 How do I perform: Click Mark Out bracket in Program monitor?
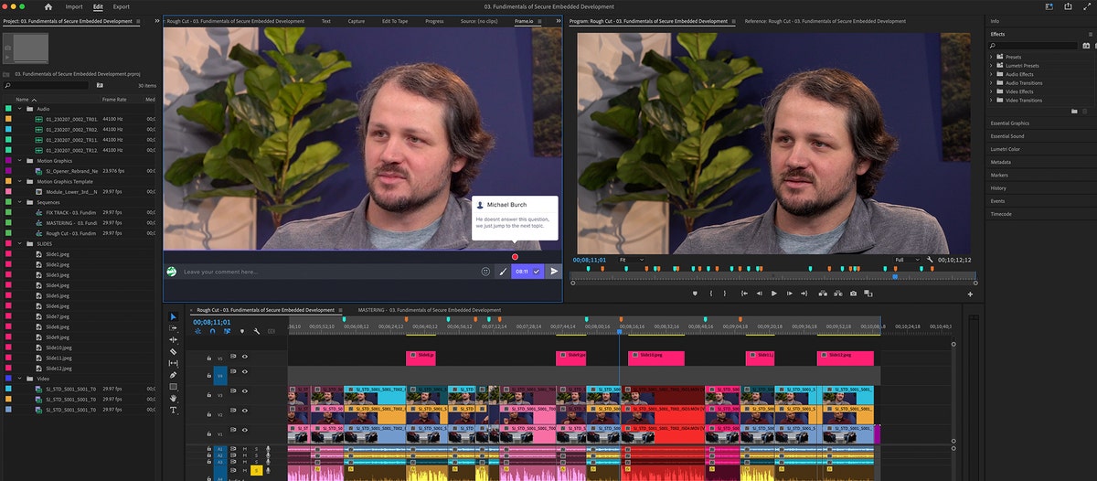[724, 294]
